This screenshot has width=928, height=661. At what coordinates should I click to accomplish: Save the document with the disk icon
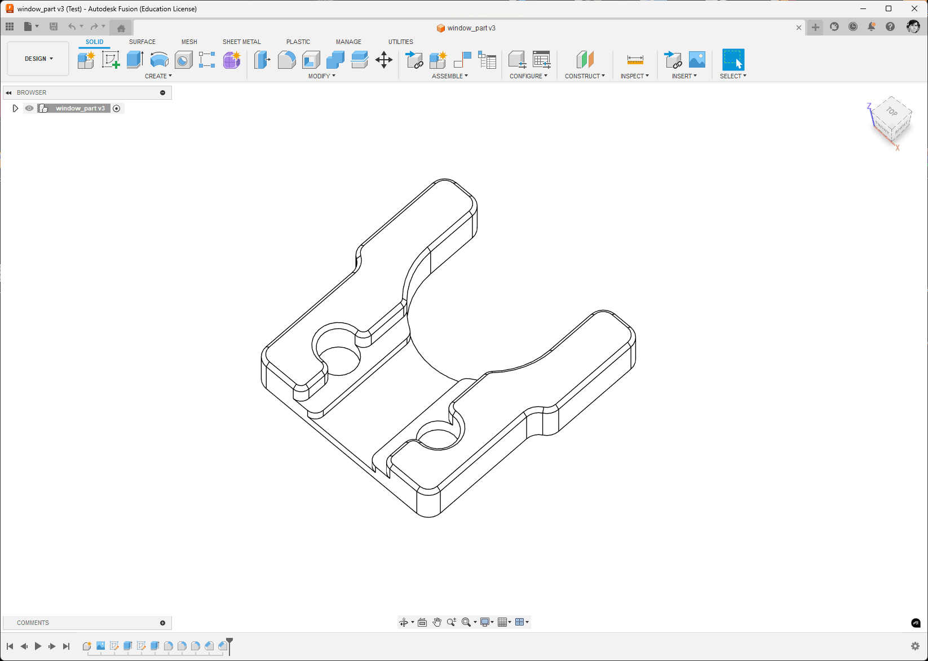tap(54, 26)
